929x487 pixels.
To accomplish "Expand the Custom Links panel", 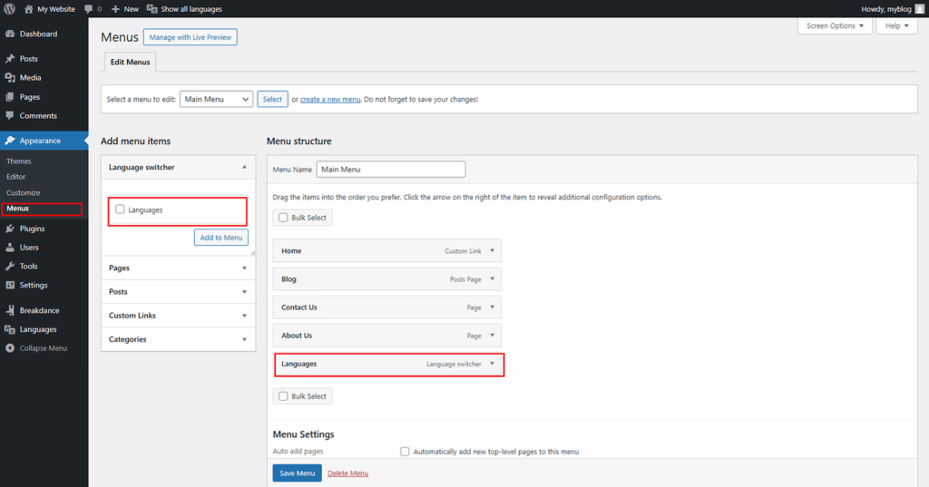I will (x=244, y=316).
